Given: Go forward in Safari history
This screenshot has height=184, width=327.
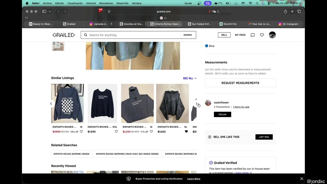Looking at the screenshot, I should pyautogui.click(x=65, y=11).
